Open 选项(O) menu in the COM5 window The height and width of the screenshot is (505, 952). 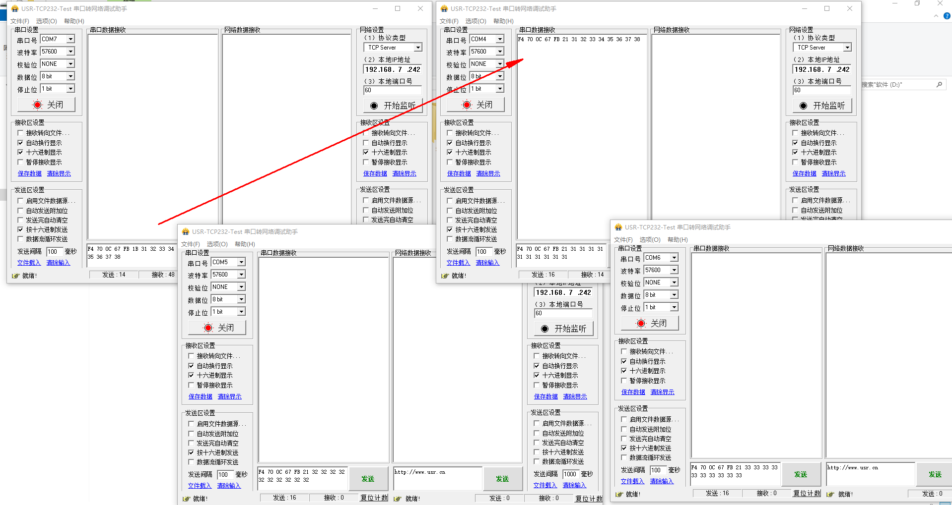pyautogui.click(x=217, y=244)
